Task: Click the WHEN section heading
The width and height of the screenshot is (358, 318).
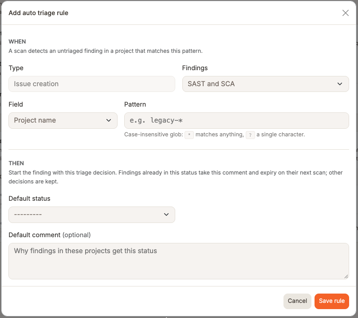Action: pos(17,42)
